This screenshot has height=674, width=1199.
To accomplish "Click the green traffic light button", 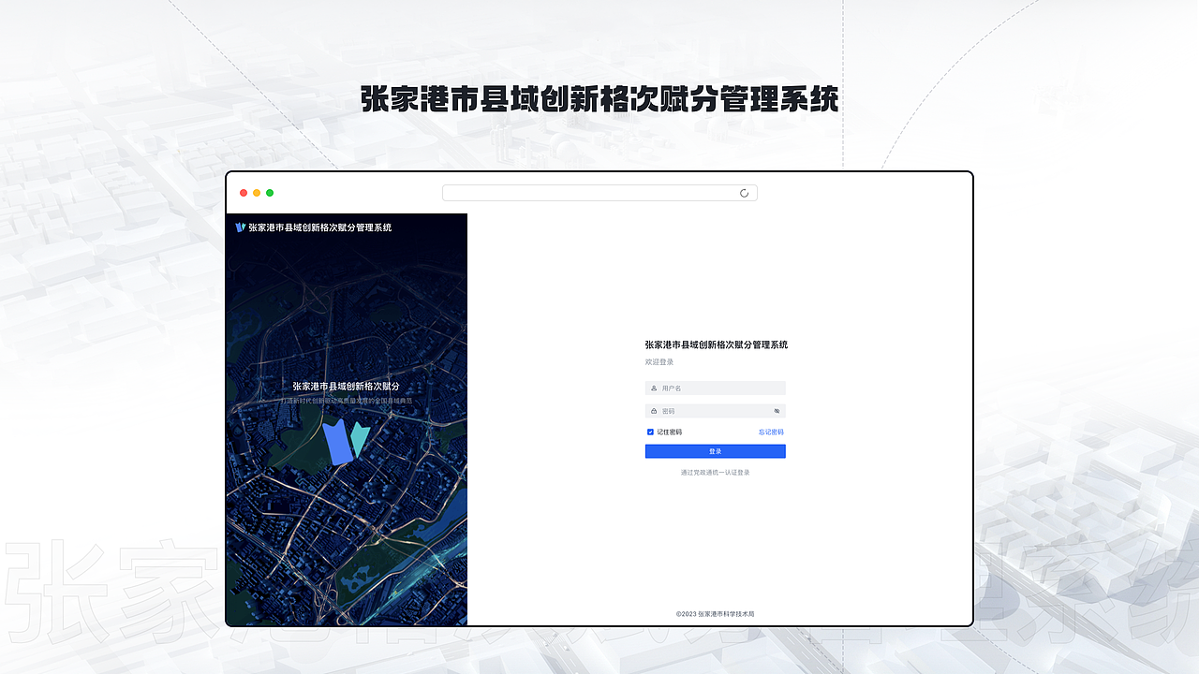I will point(270,192).
